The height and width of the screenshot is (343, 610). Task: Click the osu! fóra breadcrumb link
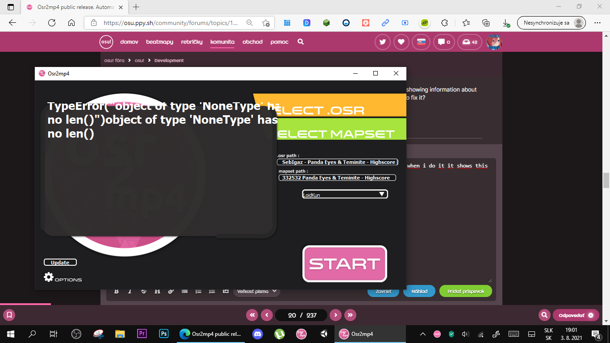click(114, 60)
